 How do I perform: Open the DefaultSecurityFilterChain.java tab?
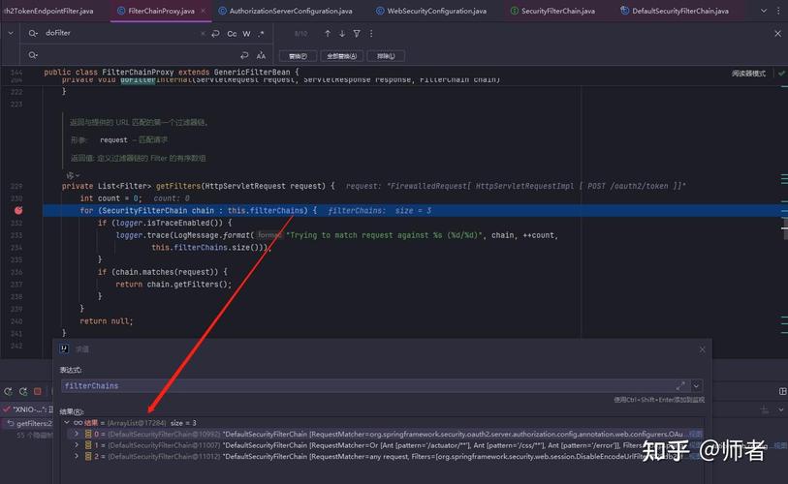[x=675, y=11]
